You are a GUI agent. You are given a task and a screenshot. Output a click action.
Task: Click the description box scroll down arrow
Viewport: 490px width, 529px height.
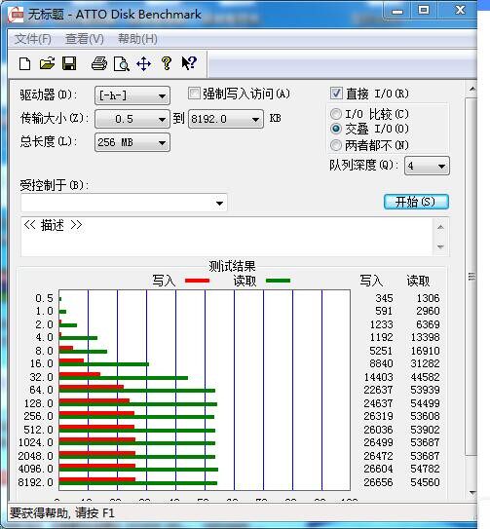tap(440, 246)
